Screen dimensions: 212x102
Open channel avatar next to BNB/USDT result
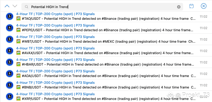[x=10, y=85]
